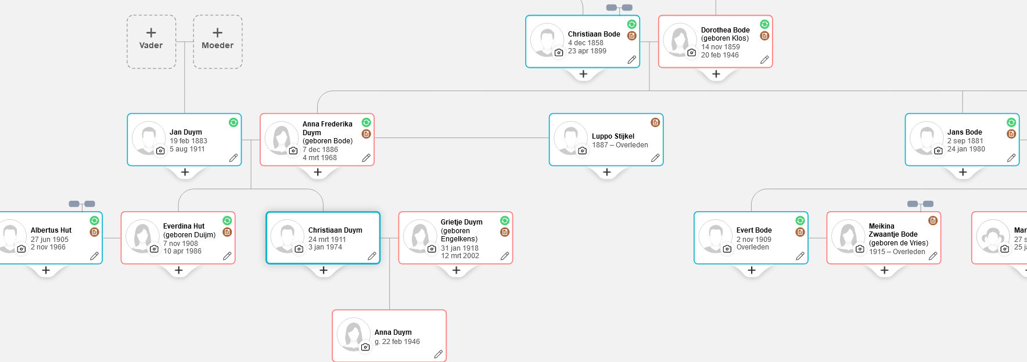The width and height of the screenshot is (1027, 362).
Task: Edit Anna Frederika Duym via pencil icon
Action: click(x=366, y=158)
